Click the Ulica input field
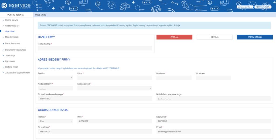276x140 pixels. click(115, 78)
